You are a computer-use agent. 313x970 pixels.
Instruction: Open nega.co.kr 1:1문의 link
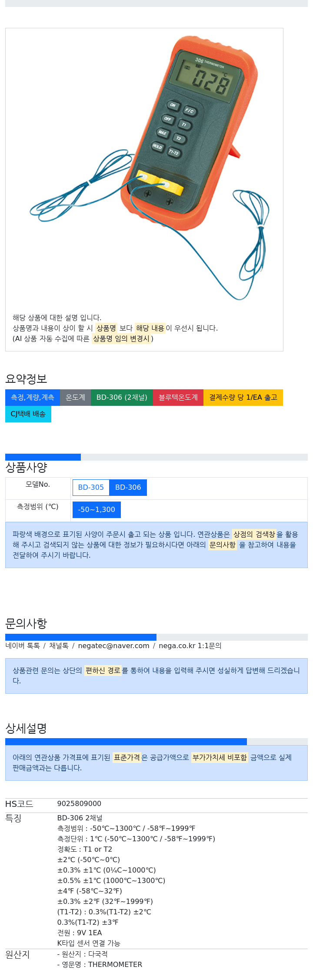click(190, 646)
